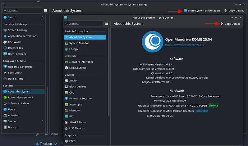Expand the Search category in System Settings

coord(43,17)
